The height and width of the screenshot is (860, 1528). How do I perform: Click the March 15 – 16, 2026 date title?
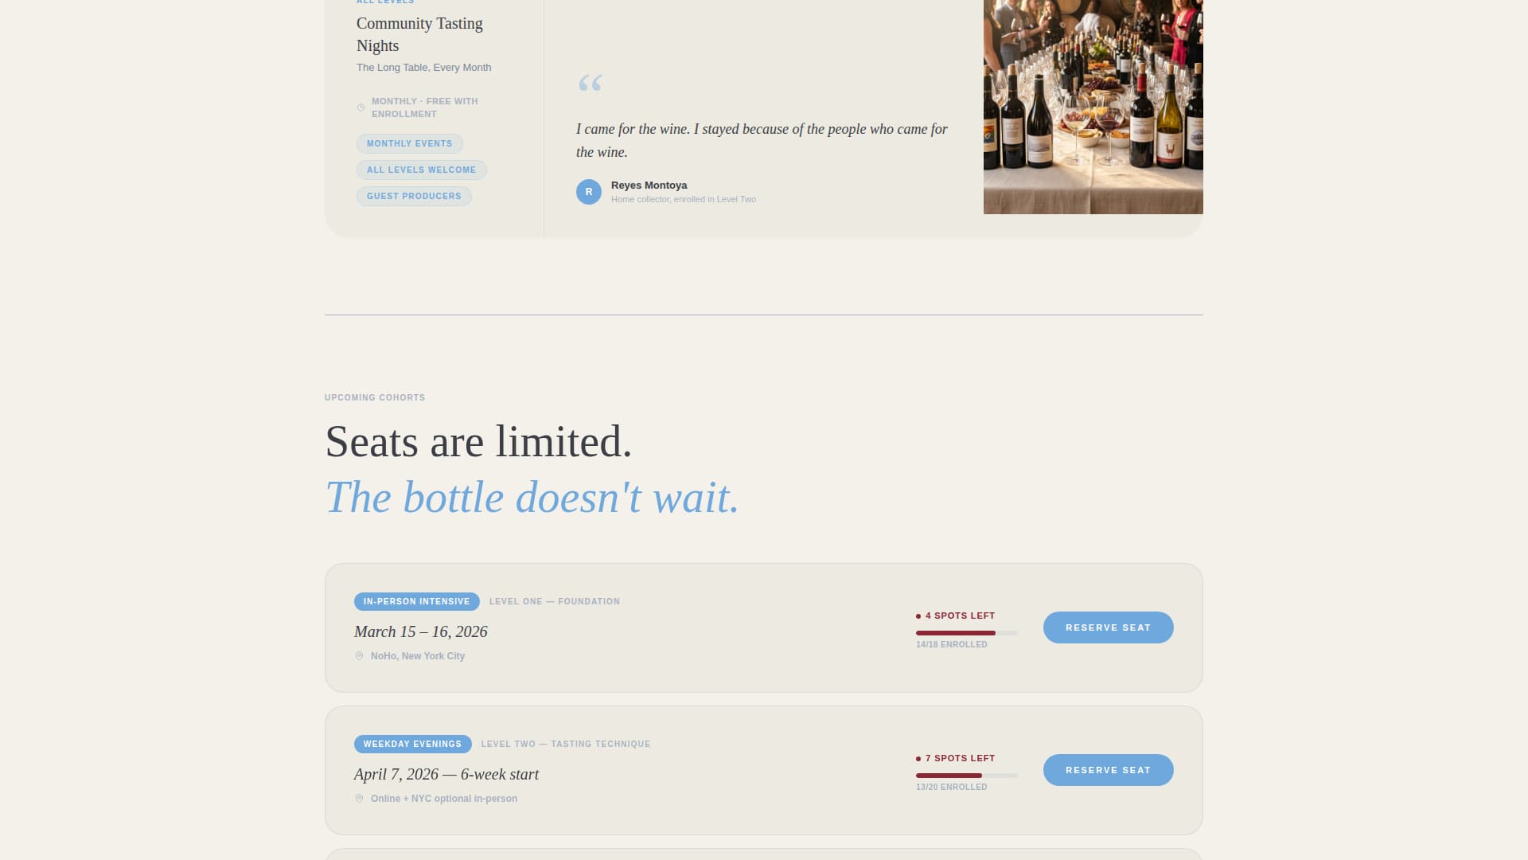tap(420, 632)
